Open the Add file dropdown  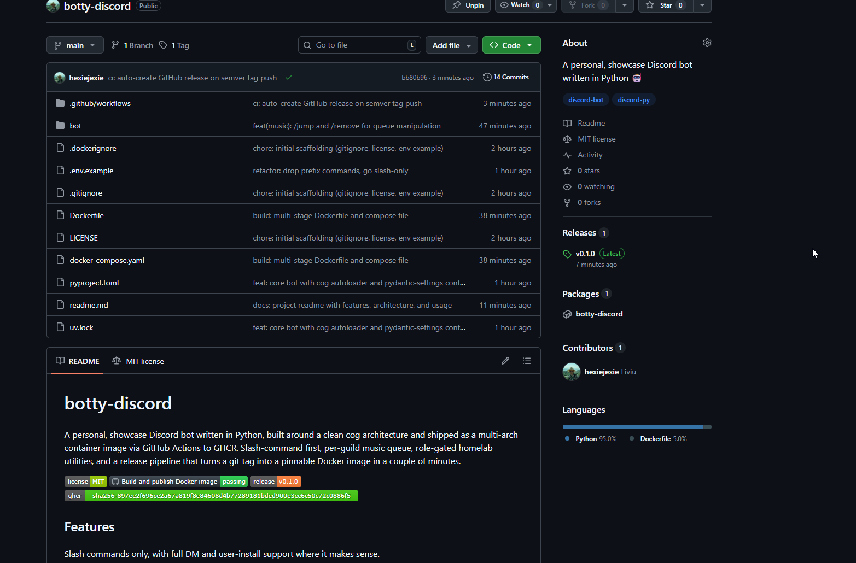coord(451,45)
